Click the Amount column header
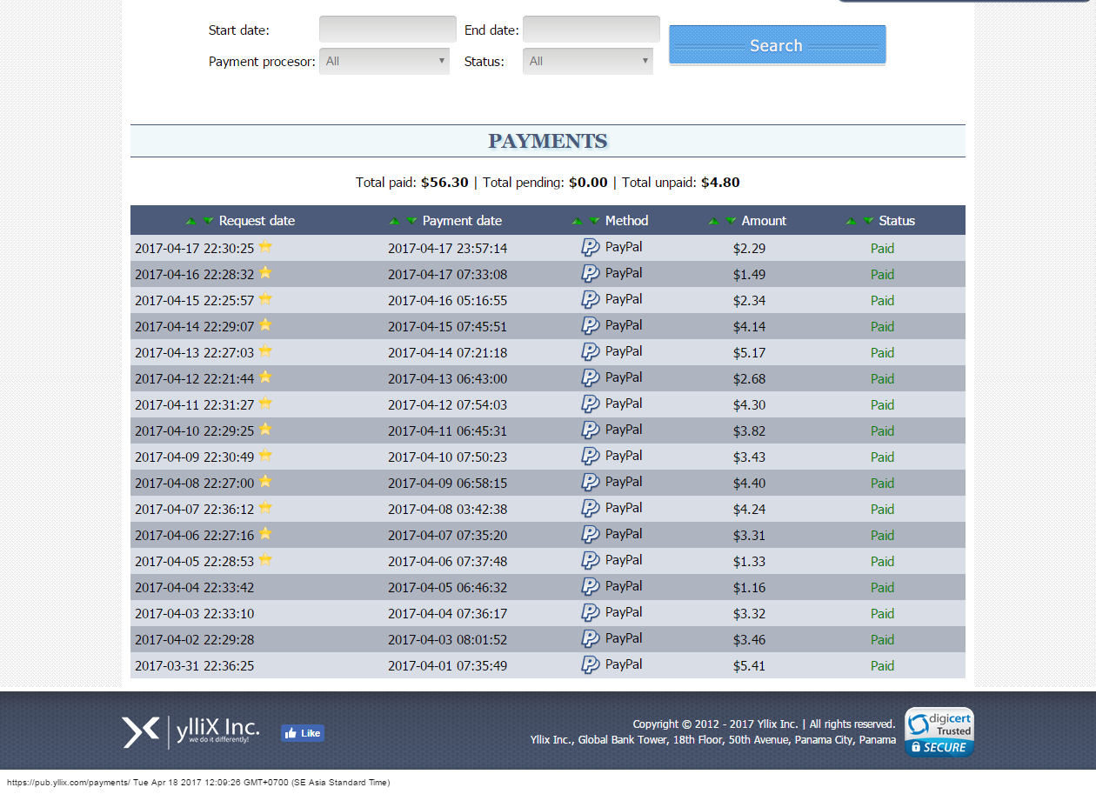 pos(764,221)
